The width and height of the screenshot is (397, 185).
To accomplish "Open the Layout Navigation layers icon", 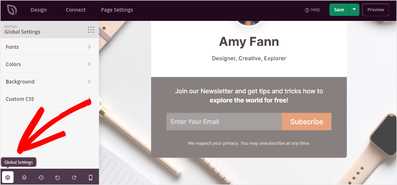I will 24,177.
